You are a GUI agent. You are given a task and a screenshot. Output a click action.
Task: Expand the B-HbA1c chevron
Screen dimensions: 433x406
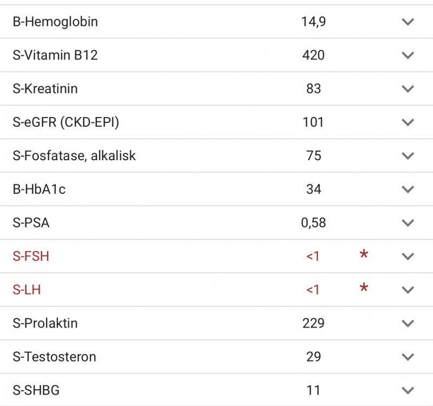(x=408, y=189)
